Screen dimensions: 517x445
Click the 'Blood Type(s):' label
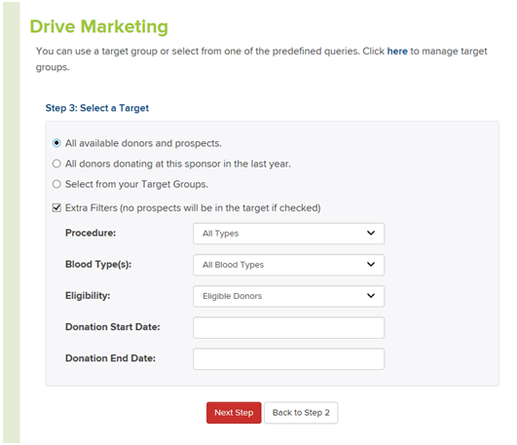[x=98, y=264]
